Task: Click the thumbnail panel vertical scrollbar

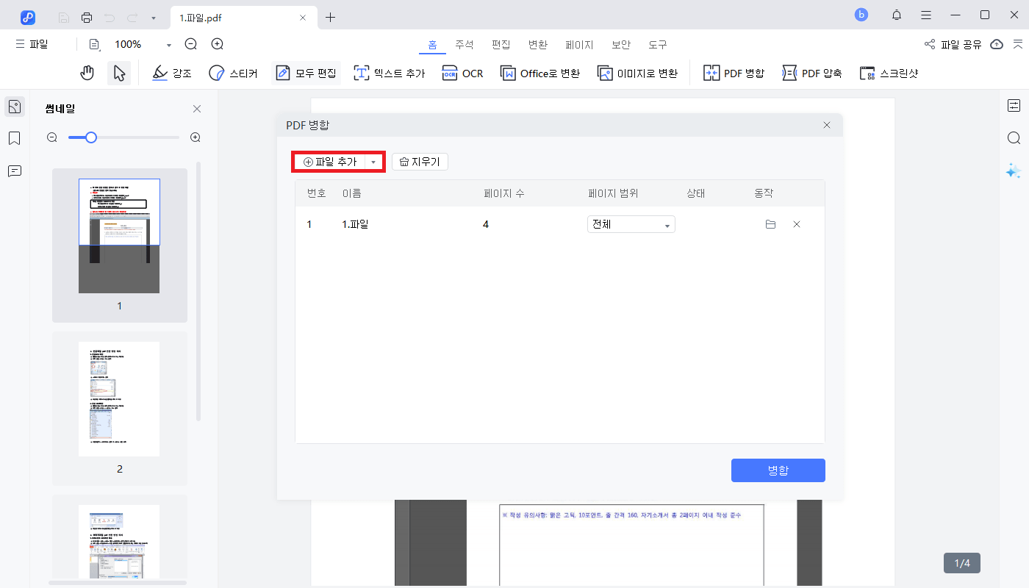Action: tap(198, 291)
